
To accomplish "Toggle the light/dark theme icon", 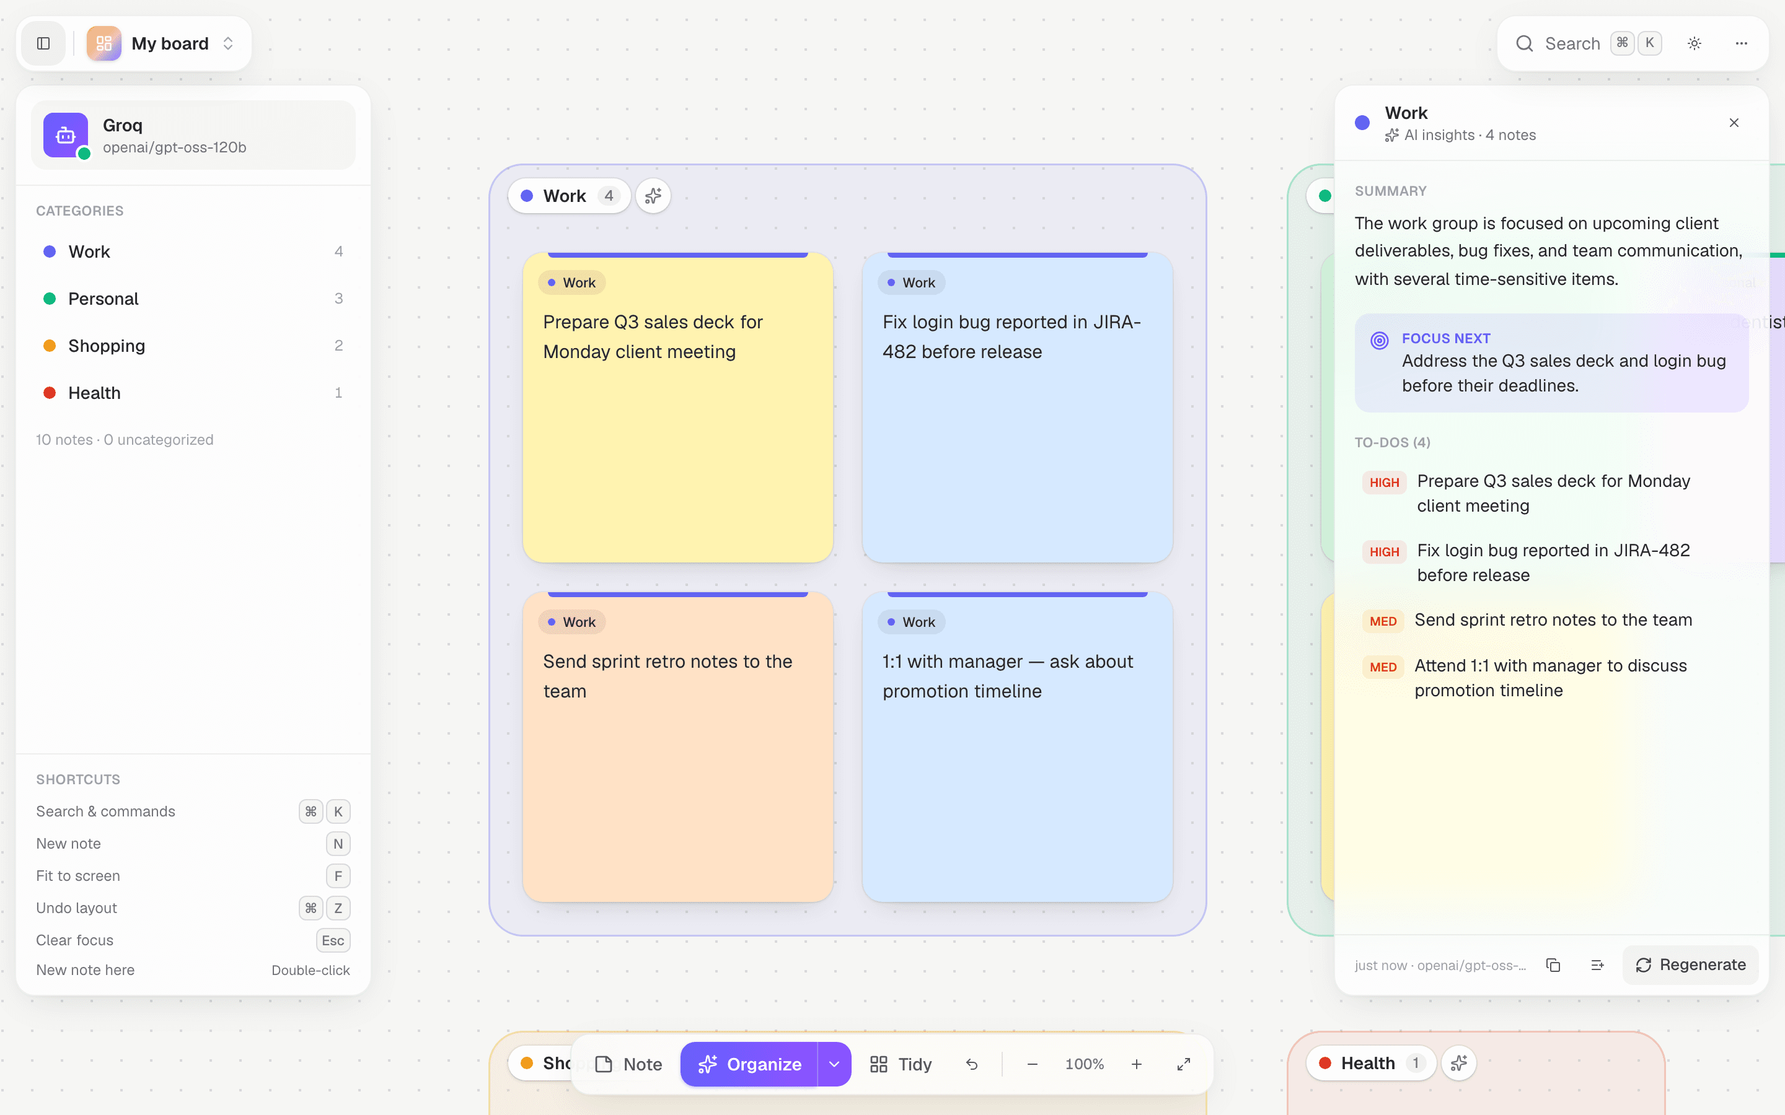I will [x=1695, y=43].
